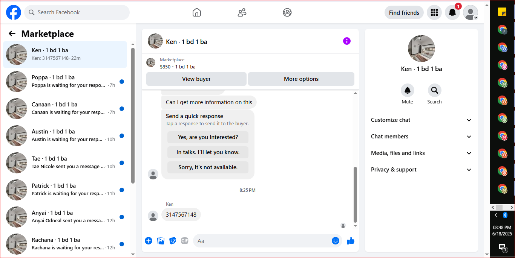
Task: Open the notifications bell
Action: tap(452, 12)
